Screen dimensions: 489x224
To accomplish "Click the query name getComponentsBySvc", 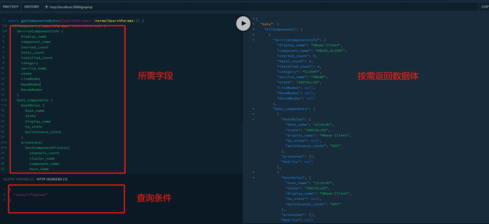I will (x=40, y=20).
